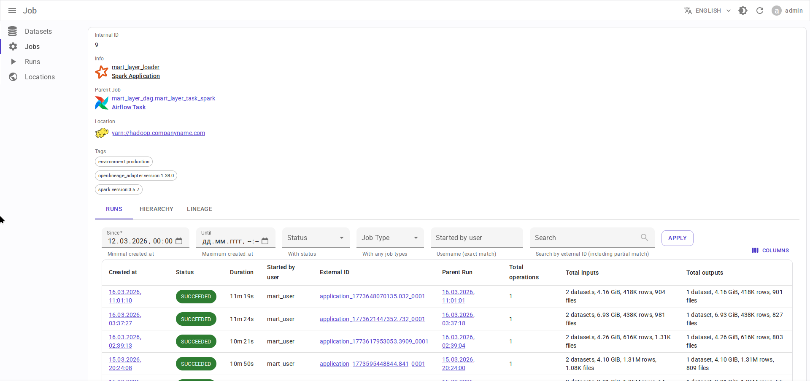
Task: Open external ID application_1773595448844.841_0001
Action: pyautogui.click(x=372, y=364)
